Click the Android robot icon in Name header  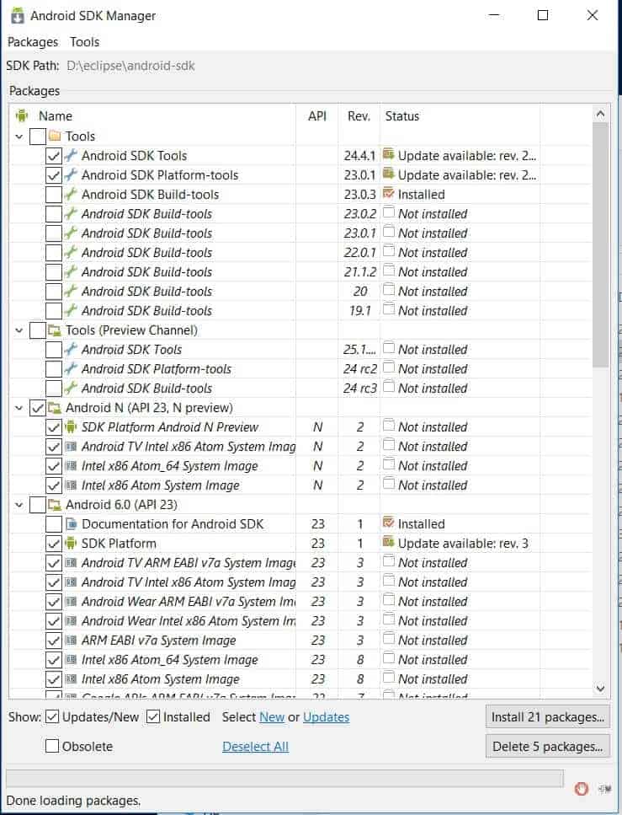point(22,115)
